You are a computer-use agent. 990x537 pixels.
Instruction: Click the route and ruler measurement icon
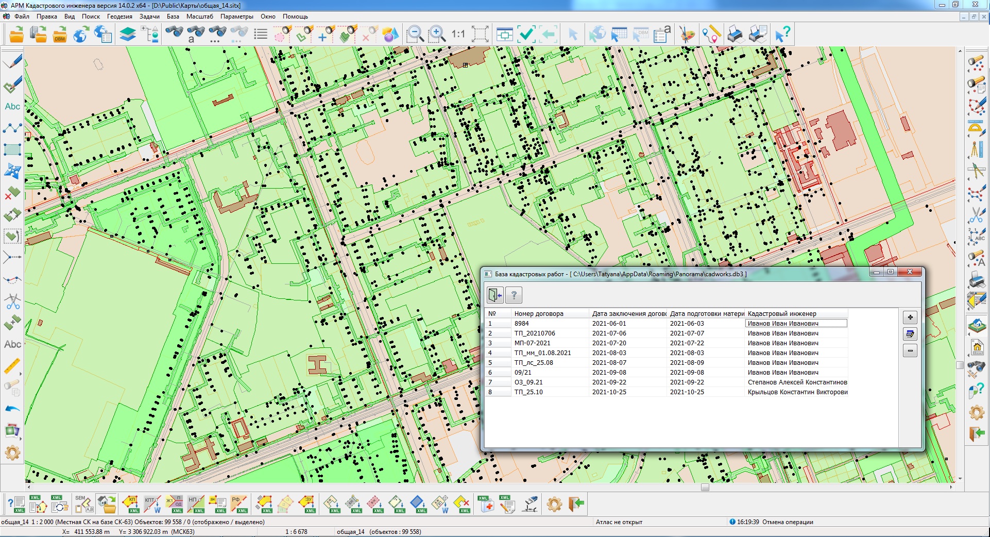711,35
